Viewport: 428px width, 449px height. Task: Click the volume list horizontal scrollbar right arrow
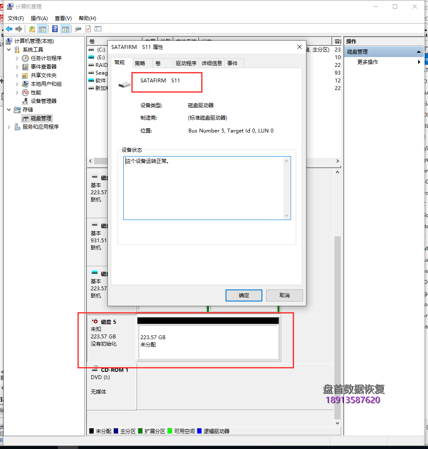pos(337,161)
